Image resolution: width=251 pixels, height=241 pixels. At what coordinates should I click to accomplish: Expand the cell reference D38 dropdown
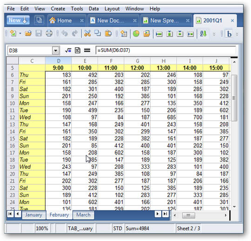point(56,51)
